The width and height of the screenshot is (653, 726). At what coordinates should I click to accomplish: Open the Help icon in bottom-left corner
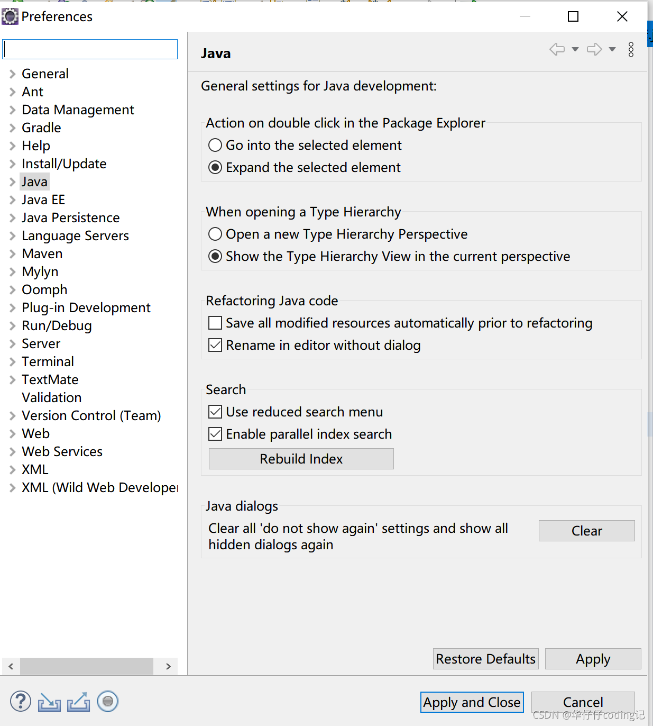[x=20, y=701]
